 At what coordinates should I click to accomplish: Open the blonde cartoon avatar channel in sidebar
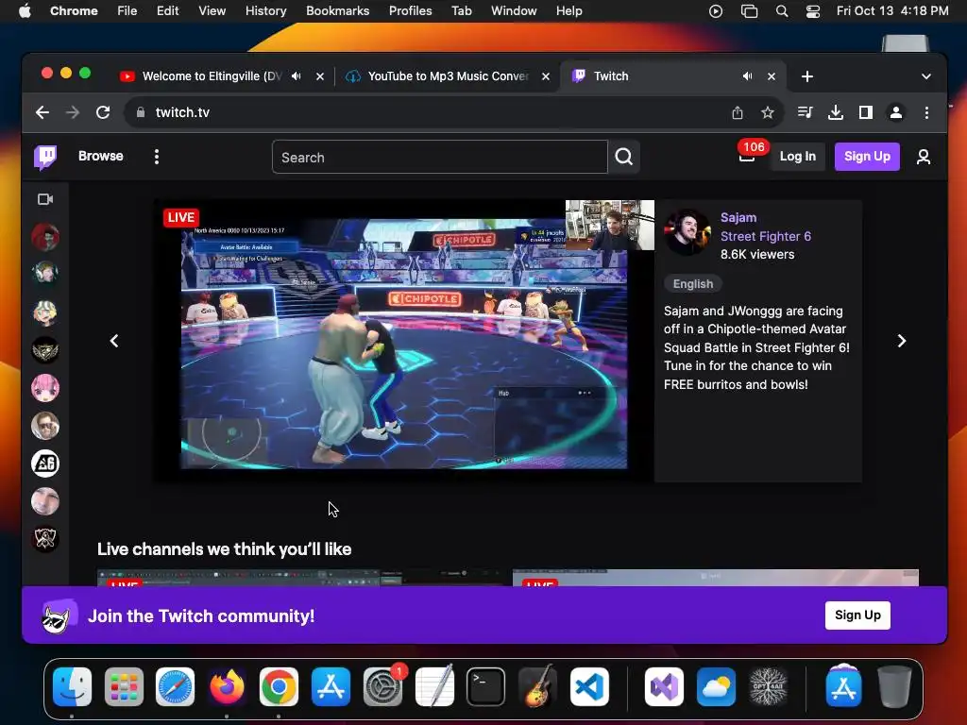pos(45,312)
